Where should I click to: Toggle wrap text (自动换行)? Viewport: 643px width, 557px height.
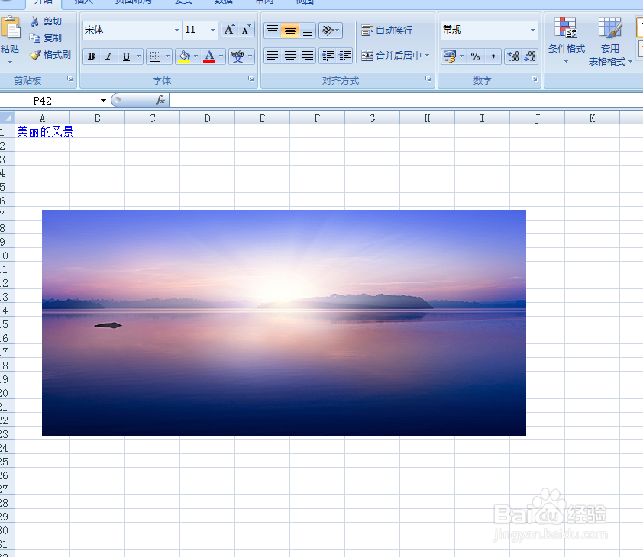tap(386, 31)
